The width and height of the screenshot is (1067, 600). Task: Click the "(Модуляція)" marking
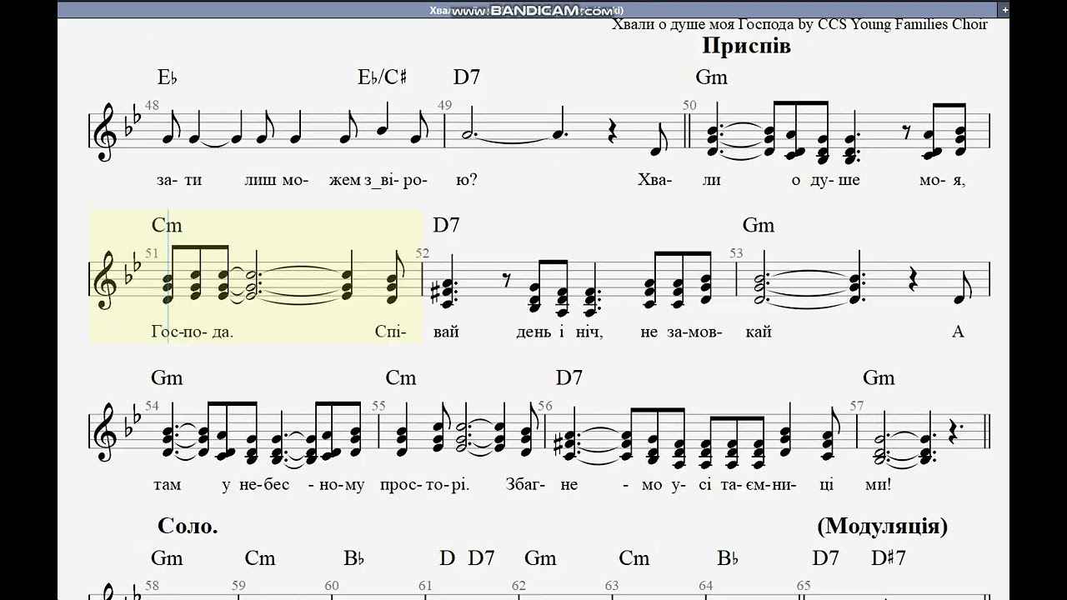[x=883, y=526]
